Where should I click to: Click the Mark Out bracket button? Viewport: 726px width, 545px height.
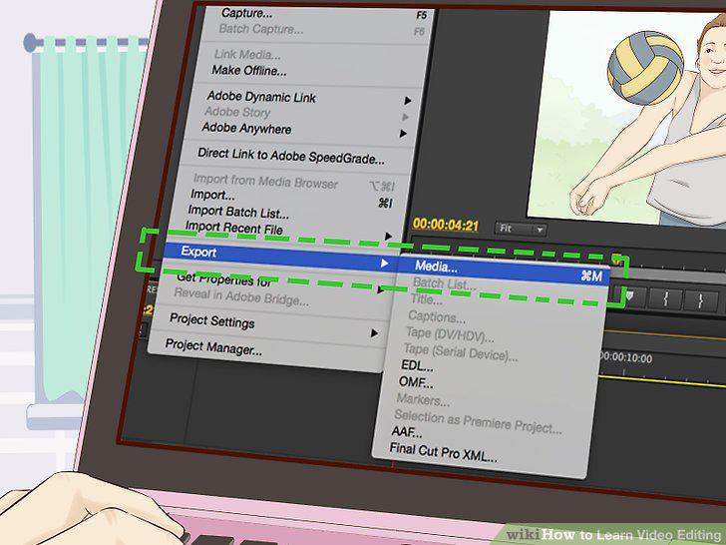point(700,301)
